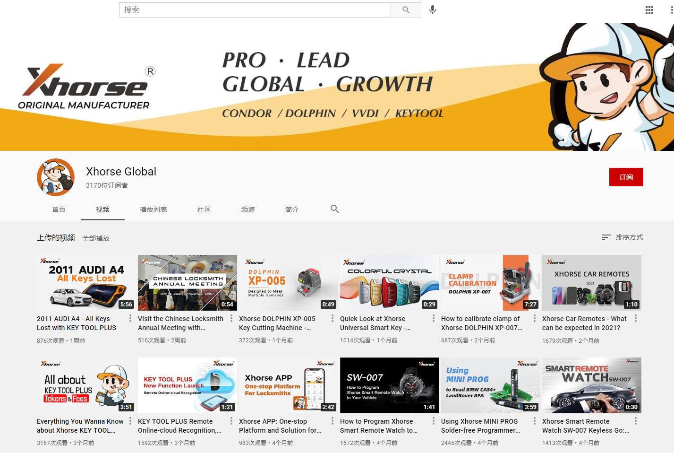
Task: Open options menu for Program Smart Remote Watch video
Action: point(434,421)
